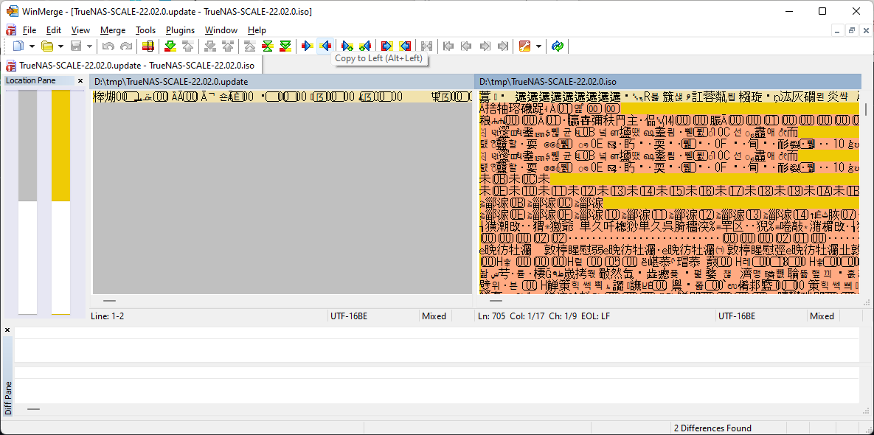
Task: Jump to Last Difference icon
Action: point(285,46)
